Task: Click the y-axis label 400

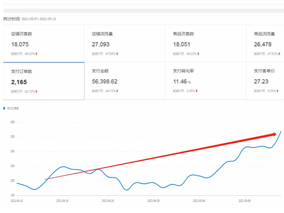Action: point(13,122)
